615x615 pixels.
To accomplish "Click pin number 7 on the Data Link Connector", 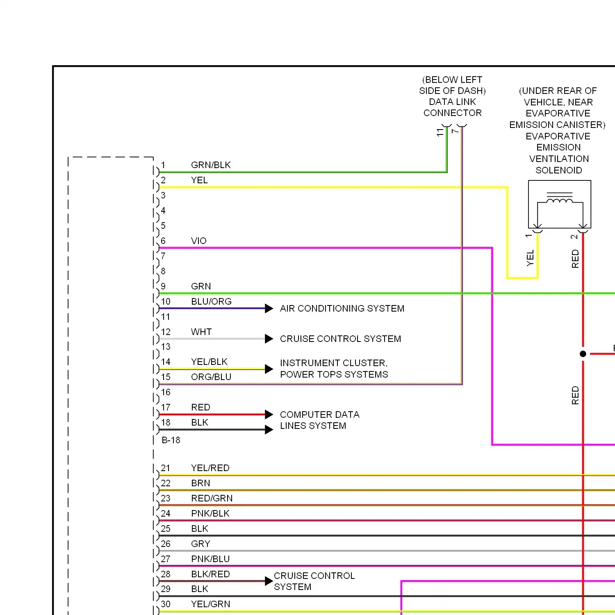I will (x=455, y=131).
